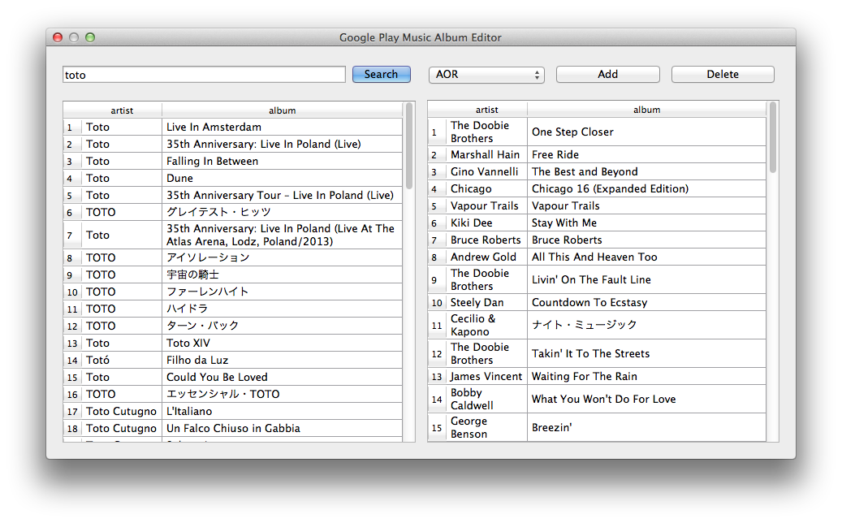
Task: Click the Search button
Action: pos(382,74)
